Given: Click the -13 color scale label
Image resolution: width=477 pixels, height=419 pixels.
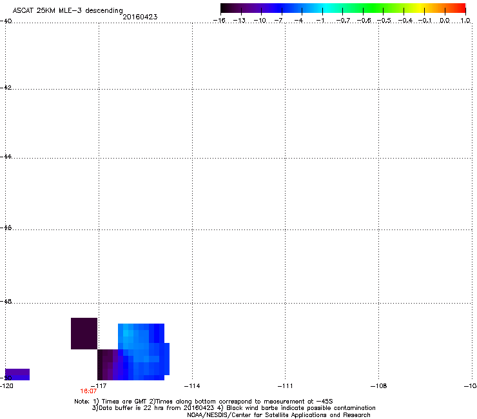Looking at the screenshot, I should tap(239, 21).
